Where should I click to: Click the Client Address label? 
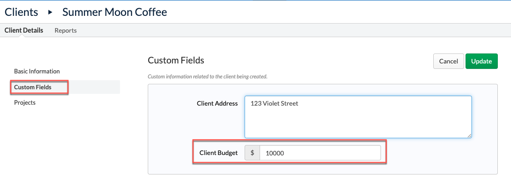(x=217, y=104)
